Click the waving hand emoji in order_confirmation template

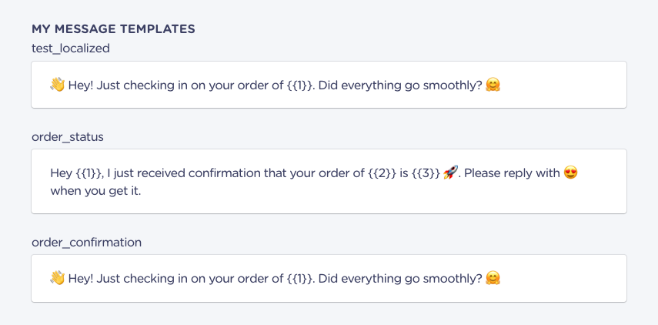coord(58,278)
